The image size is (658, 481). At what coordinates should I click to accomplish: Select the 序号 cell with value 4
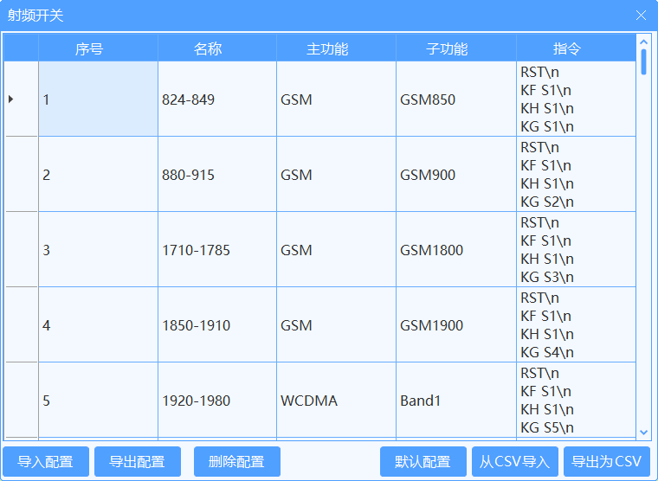click(98, 324)
